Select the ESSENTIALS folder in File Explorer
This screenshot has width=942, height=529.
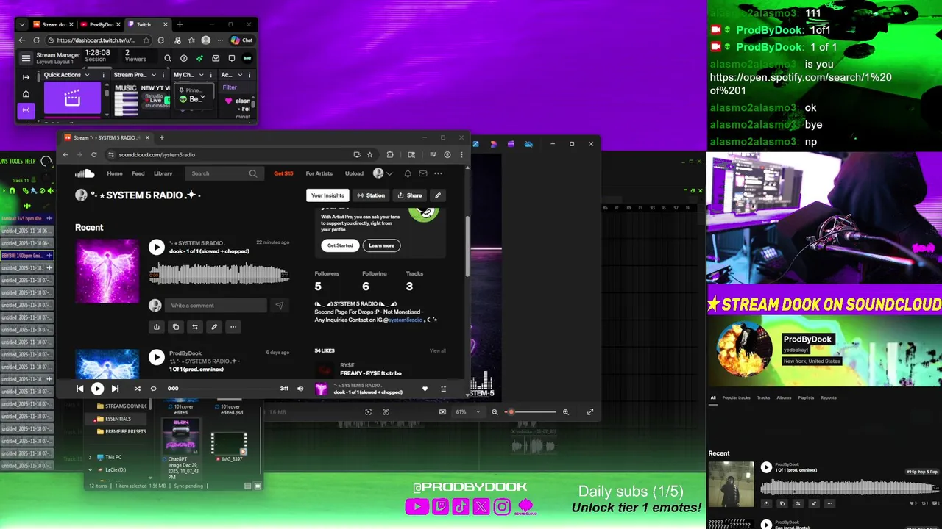click(x=118, y=419)
